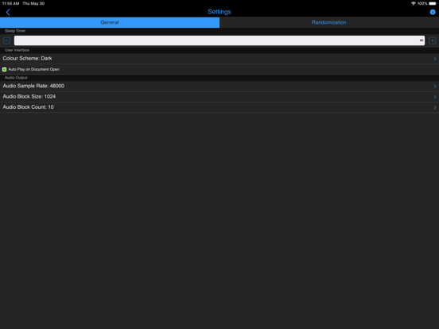Screen dimensions: 439x329
Task: Open Audio Sample Rate chevron
Action: (435, 86)
